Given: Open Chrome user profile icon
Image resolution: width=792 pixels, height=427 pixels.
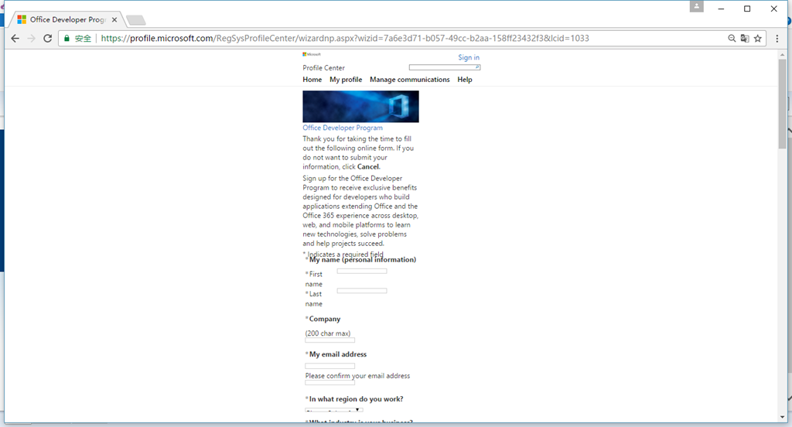Looking at the screenshot, I should point(697,6).
